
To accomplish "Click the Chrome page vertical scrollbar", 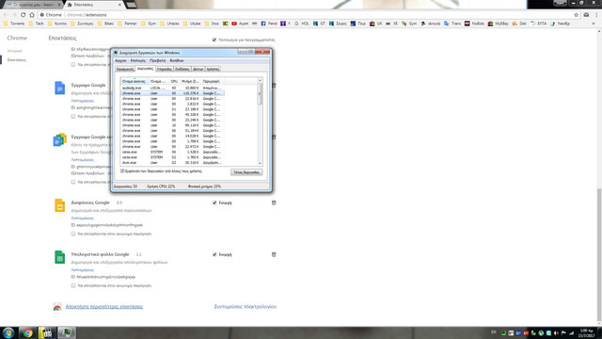I will (599, 255).
